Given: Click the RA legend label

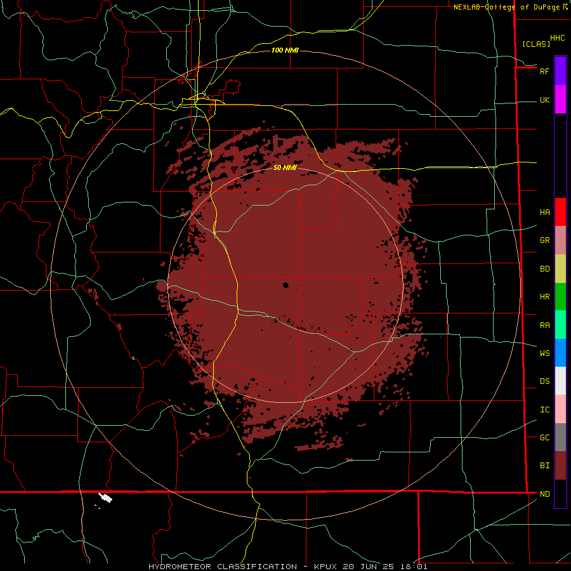Looking at the screenshot, I should coord(544,325).
